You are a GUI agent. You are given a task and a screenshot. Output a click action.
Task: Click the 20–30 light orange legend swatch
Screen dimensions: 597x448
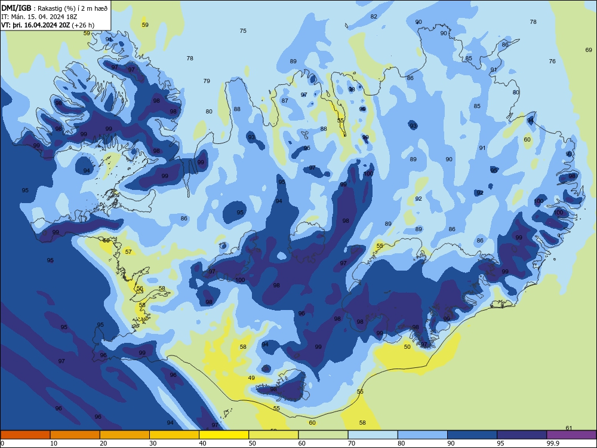(x=125, y=435)
